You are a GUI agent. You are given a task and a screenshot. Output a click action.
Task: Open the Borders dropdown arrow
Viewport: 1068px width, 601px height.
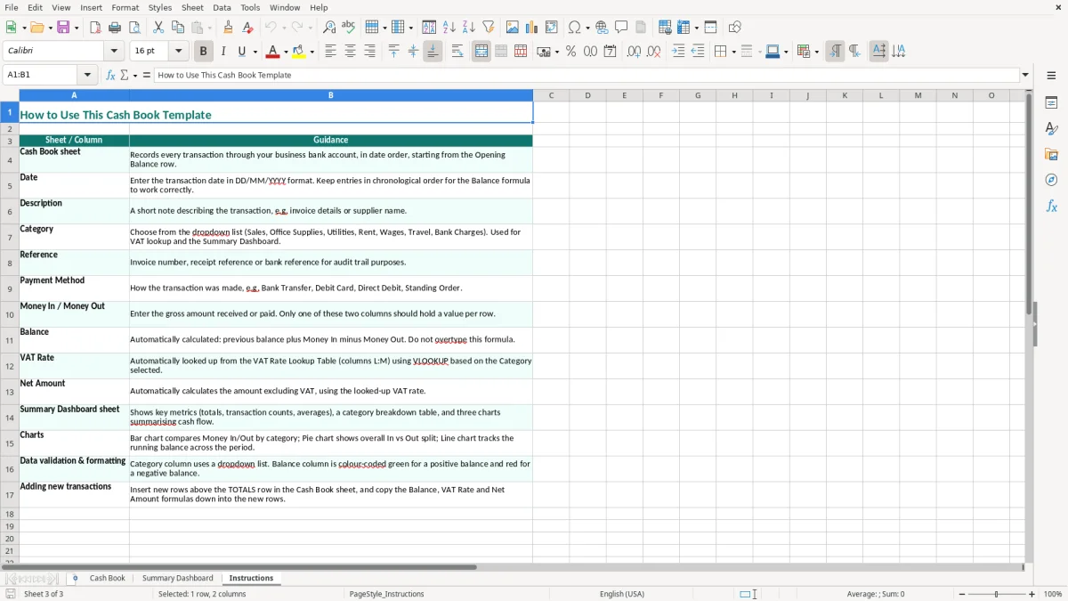pyautogui.click(x=732, y=53)
